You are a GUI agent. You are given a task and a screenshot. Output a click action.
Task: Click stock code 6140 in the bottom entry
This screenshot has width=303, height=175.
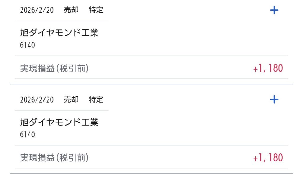[28, 135]
